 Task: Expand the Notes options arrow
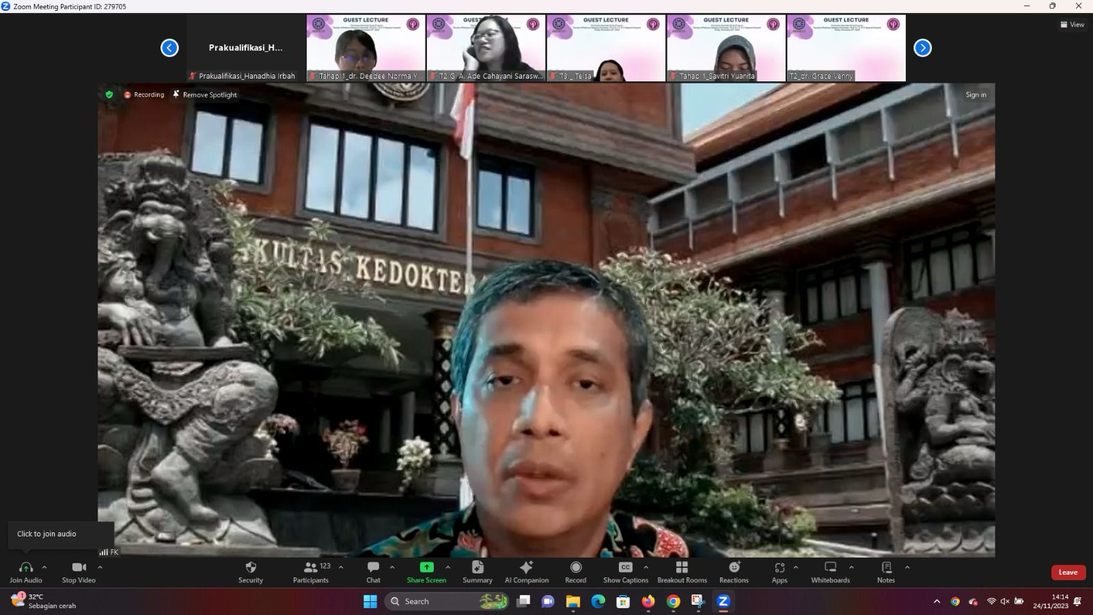click(907, 567)
